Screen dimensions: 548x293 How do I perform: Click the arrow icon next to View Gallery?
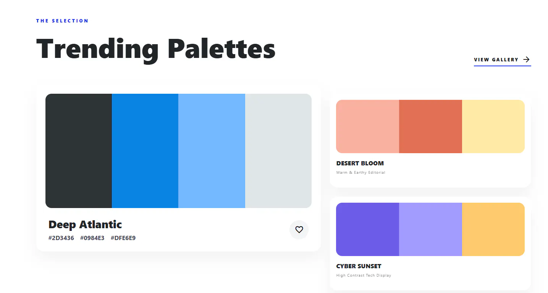pos(527,59)
